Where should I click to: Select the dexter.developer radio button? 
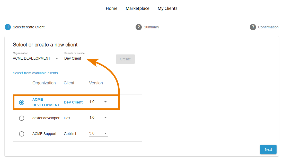point(22,118)
